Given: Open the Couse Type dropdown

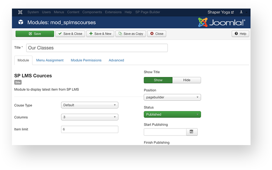Looking at the screenshot, I should pos(90,105).
